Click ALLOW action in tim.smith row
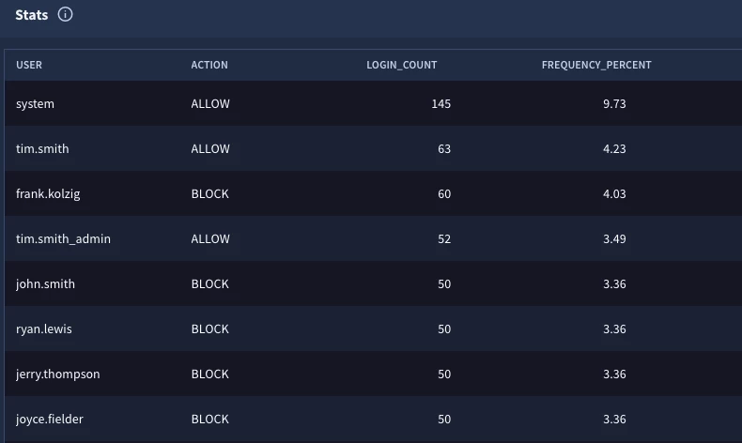The height and width of the screenshot is (443, 742). tap(210, 148)
